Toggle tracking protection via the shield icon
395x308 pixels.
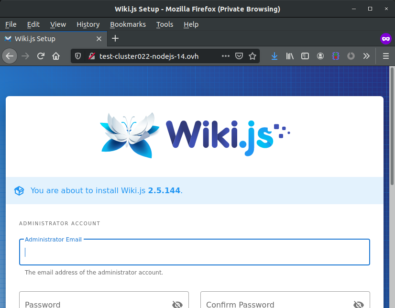pos(77,56)
